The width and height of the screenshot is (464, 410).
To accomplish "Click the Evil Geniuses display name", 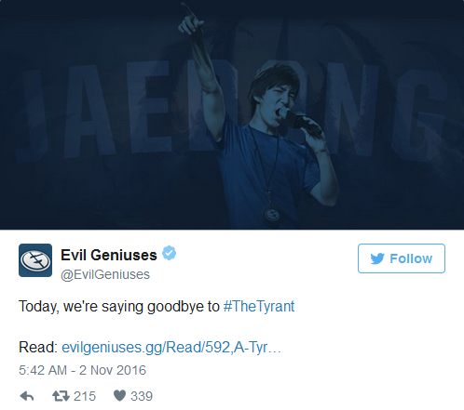I will (x=109, y=255).
